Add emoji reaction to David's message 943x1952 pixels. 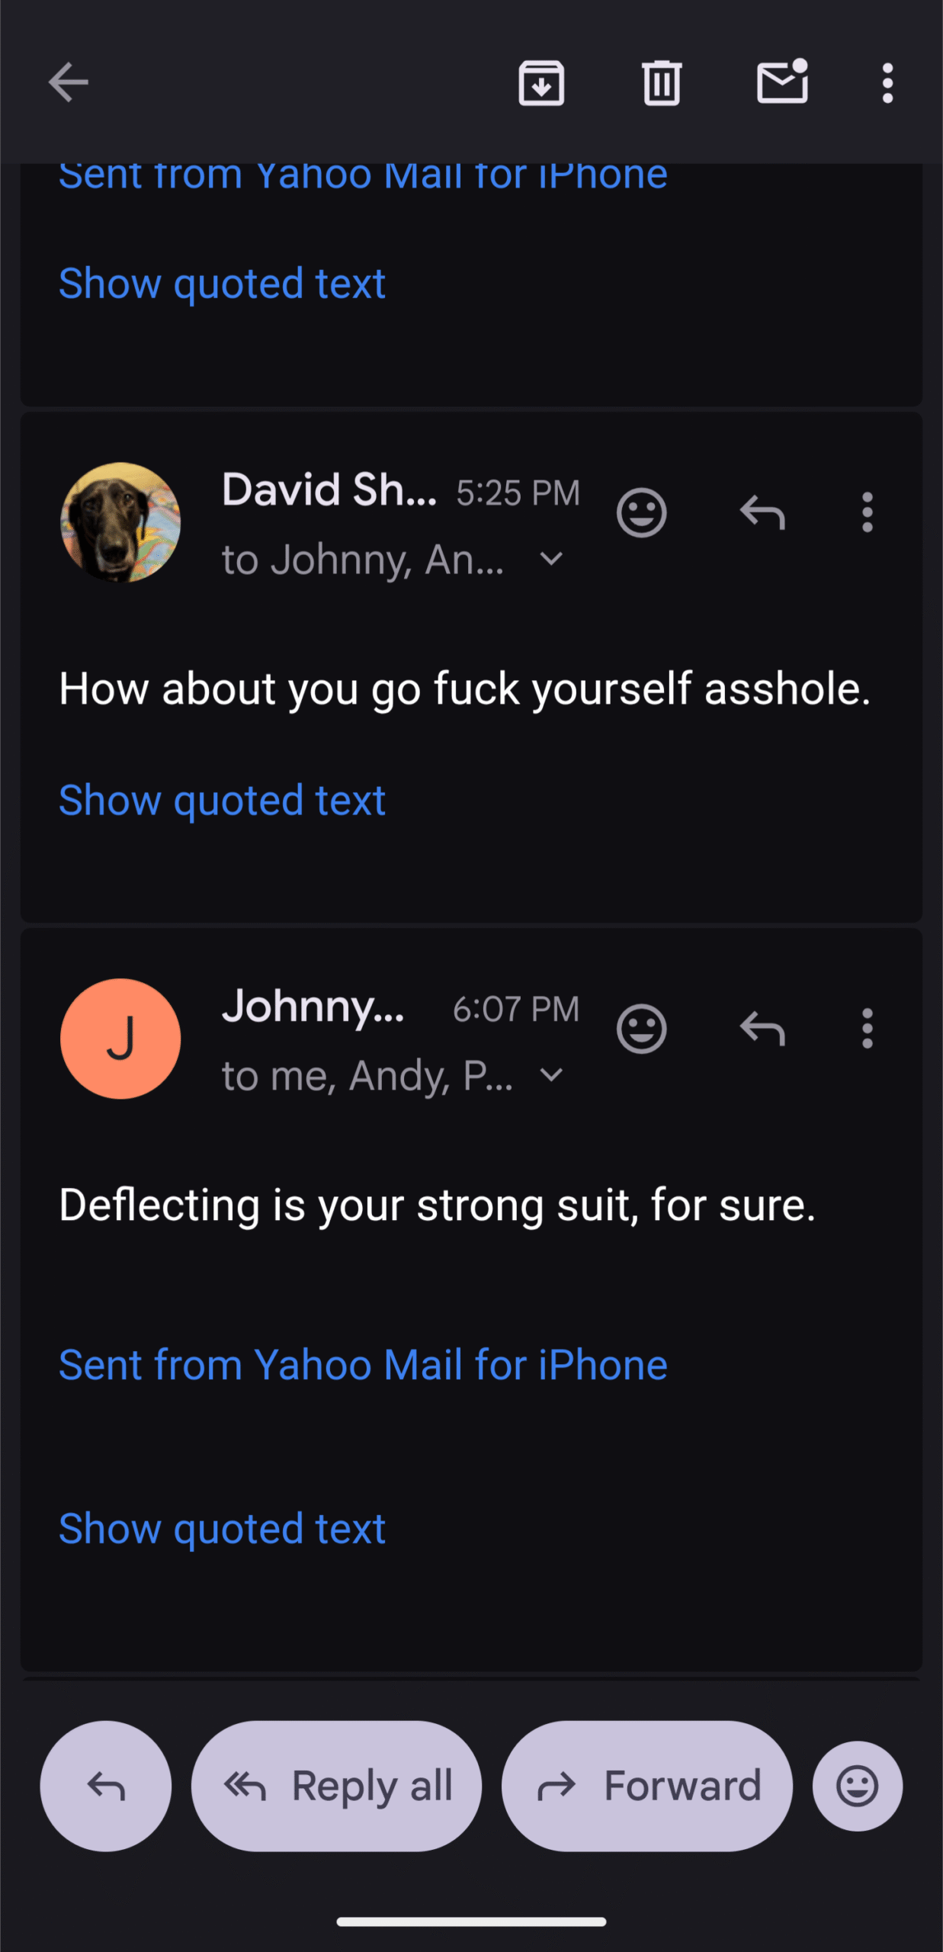point(641,512)
